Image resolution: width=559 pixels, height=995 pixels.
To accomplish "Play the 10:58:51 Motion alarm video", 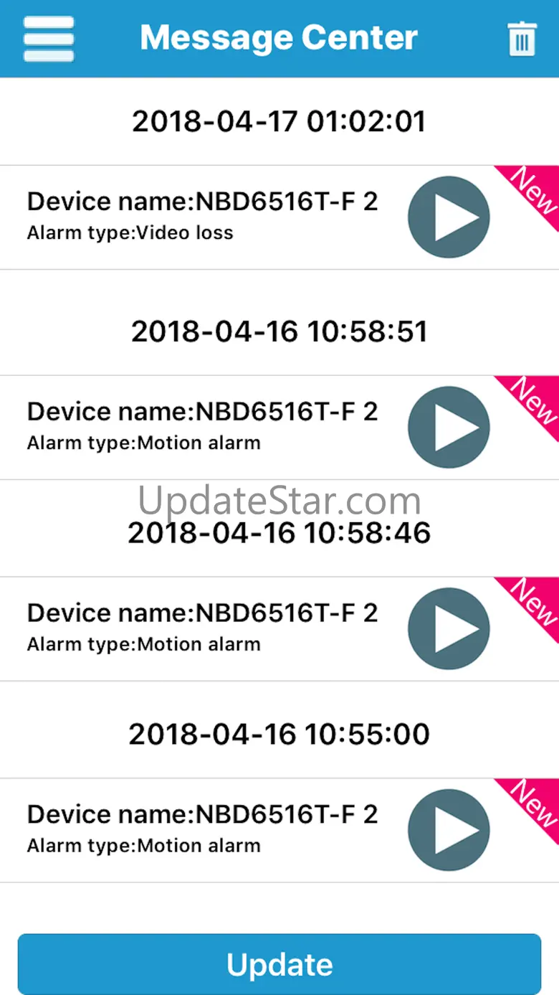I will pos(449,428).
